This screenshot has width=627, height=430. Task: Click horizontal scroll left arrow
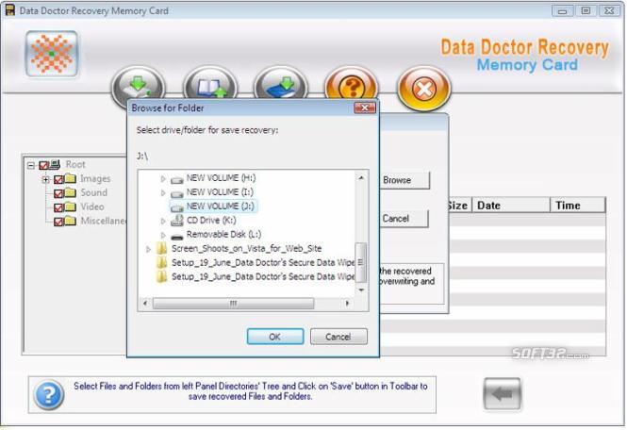145,304
